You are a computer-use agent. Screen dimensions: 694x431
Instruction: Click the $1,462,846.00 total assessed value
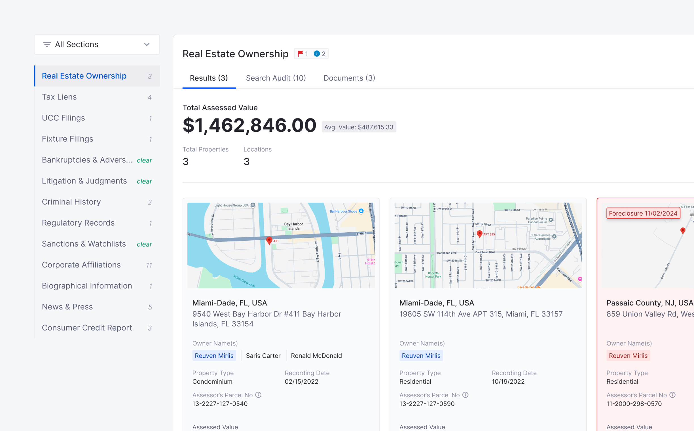pyautogui.click(x=249, y=126)
